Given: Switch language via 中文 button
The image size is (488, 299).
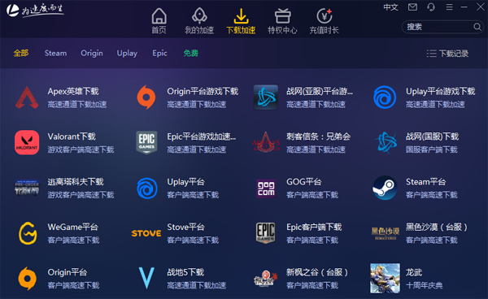Looking at the screenshot, I should pos(390,7).
